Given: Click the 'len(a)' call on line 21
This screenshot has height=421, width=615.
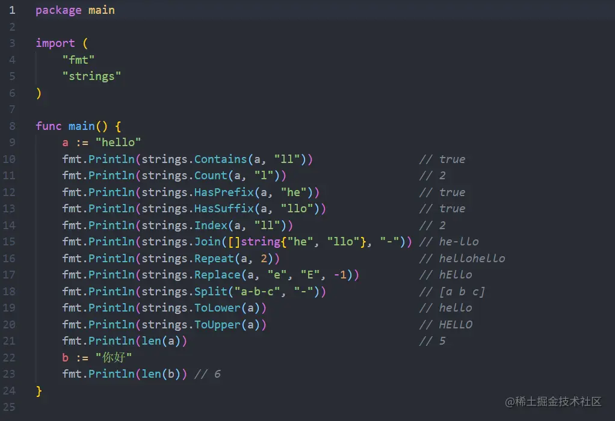Looking at the screenshot, I should (x=161, y=341).
